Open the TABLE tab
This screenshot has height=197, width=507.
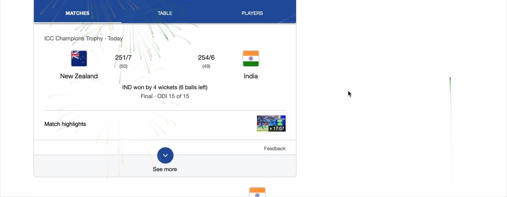[x=165, y=13]
